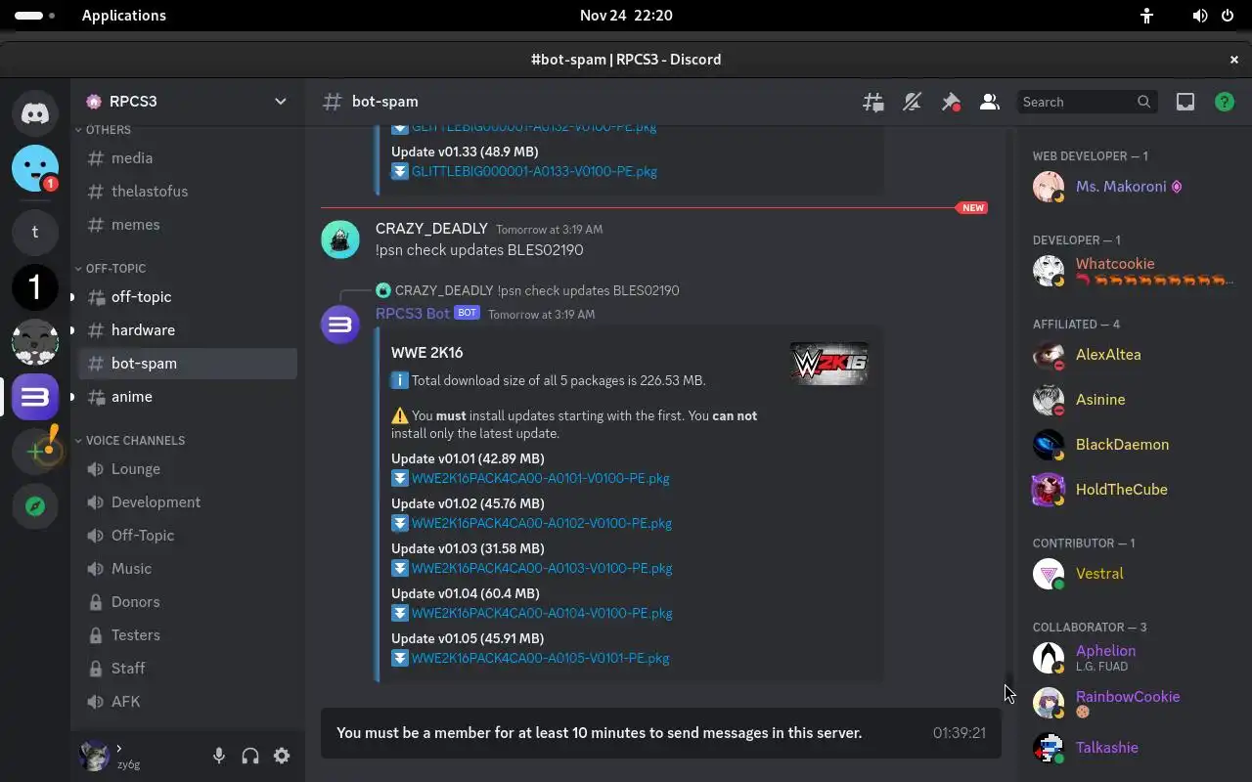Screen dimensions: 1252x782
Task: Click Whatcookie member avatar
Action: (1049, 271)
